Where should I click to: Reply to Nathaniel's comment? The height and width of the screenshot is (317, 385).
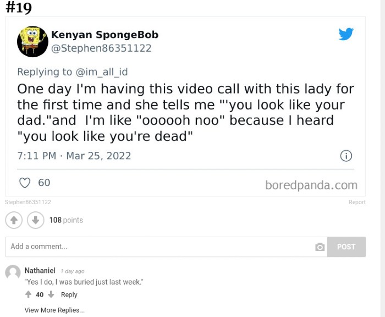point(69,294)
